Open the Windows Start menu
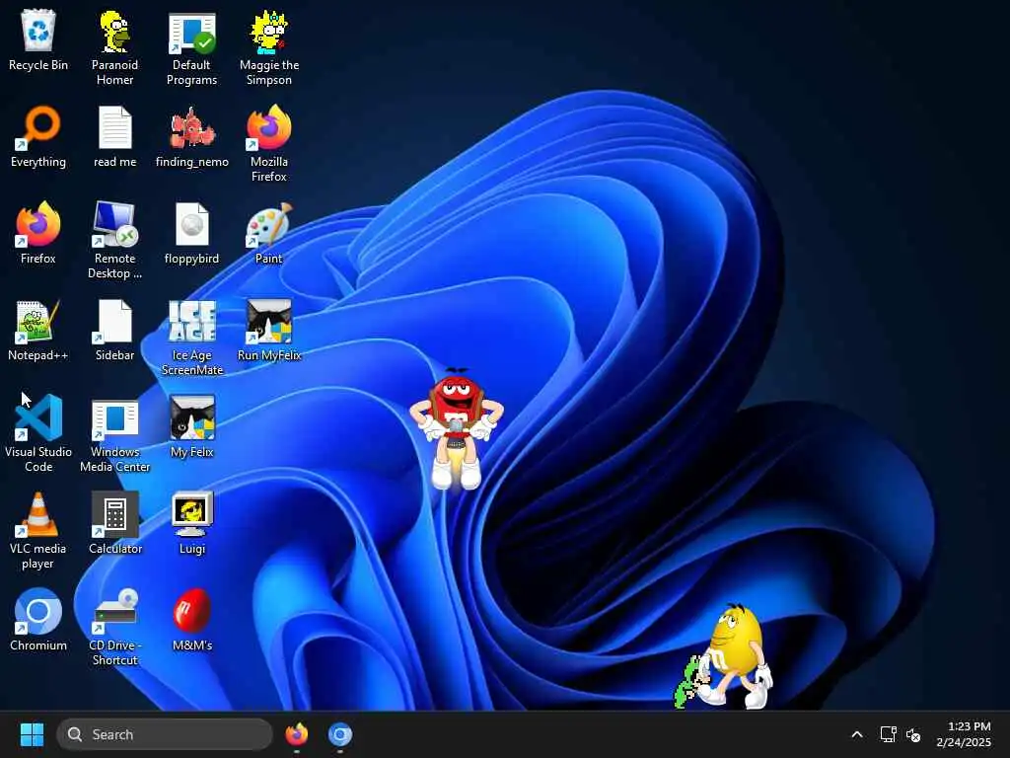 [32, 734]
